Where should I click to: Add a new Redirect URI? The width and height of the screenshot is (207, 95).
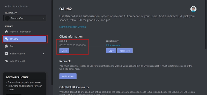point(68,76)
